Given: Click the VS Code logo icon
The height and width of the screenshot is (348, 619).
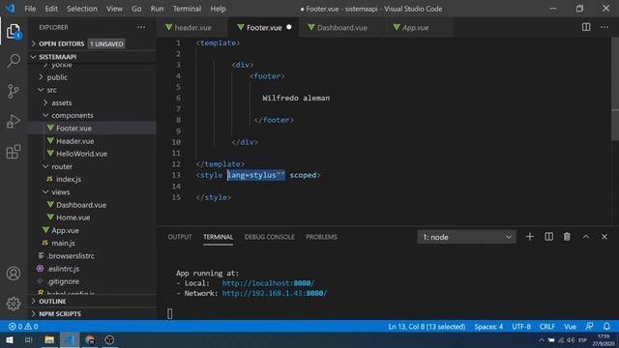Looking at the screenshot, I should click(10, 9).
